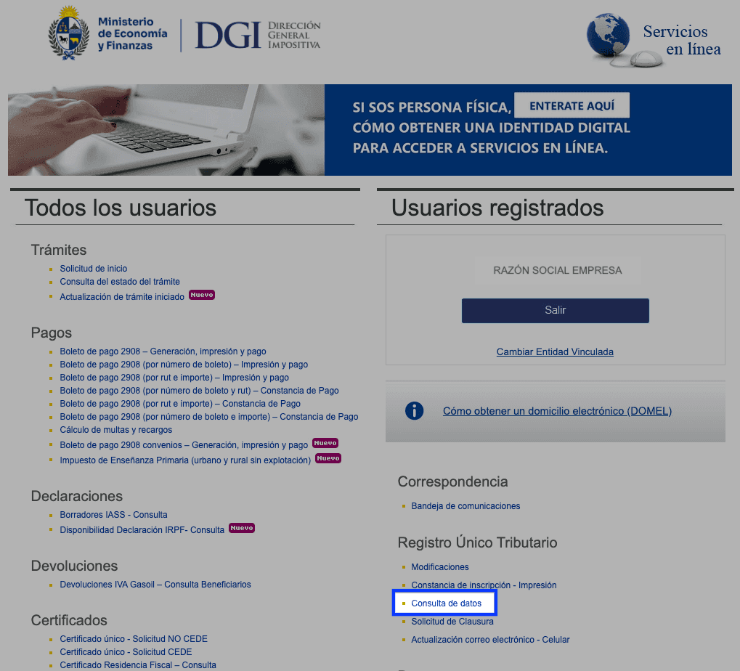740x671 pixels.
Task: Open Boleto de pago 2908 – Generación, impresión y pago
Action: [x=163, y=351]
